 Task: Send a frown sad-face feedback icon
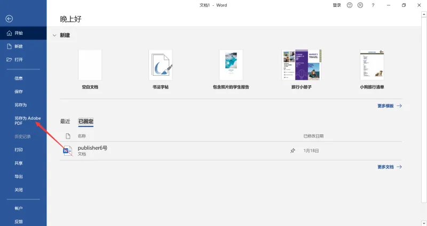(360, 5)
